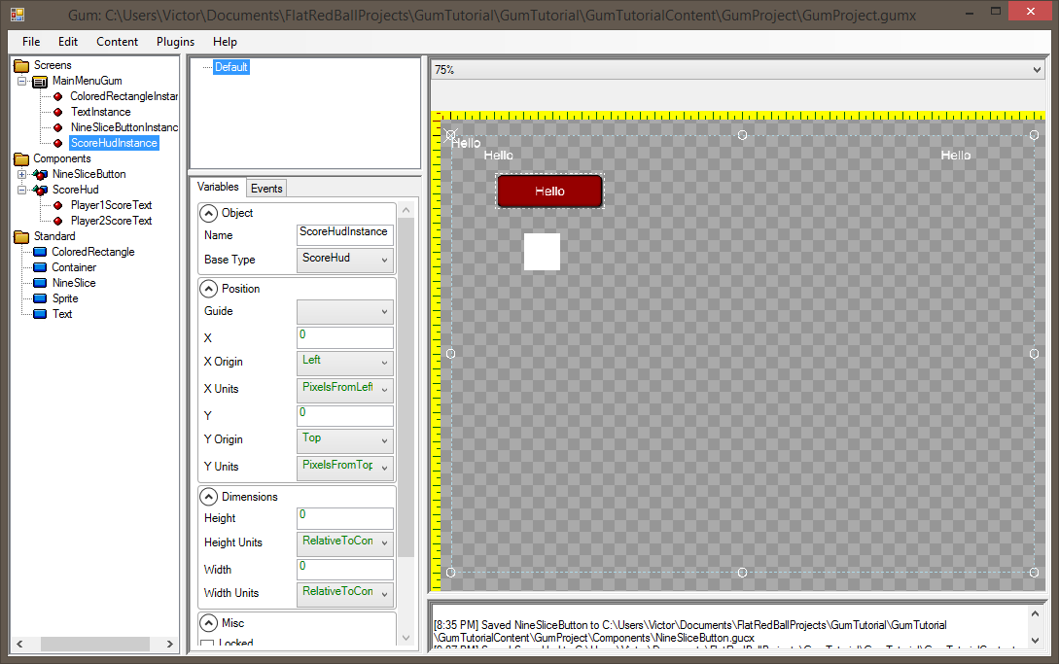The image size is (1059, 664).
Task: Click the Name input field
Action: [344, 233]
